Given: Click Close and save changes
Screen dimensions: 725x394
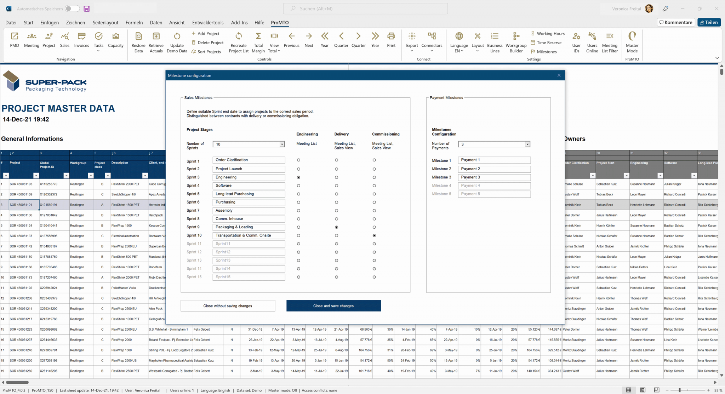Looking at the screenshot, I should click(333, 306).
